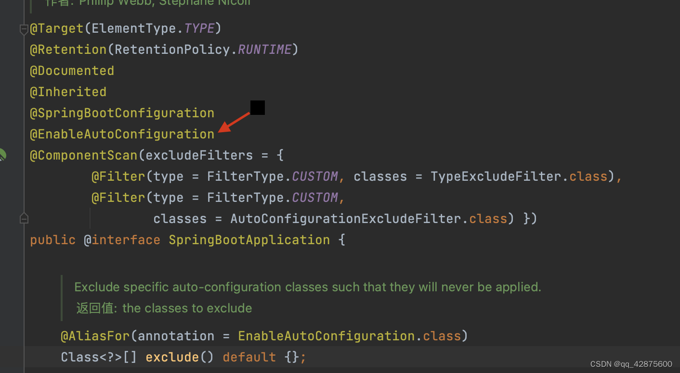Select the excludeFilters attribute name
The image size is (680, 373).
tap(199, 155)
